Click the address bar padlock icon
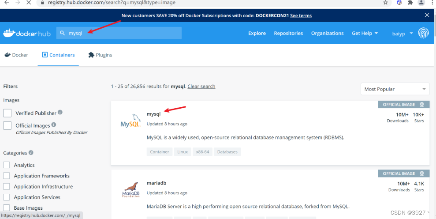 pyautogui.click(x=42, y=3)
